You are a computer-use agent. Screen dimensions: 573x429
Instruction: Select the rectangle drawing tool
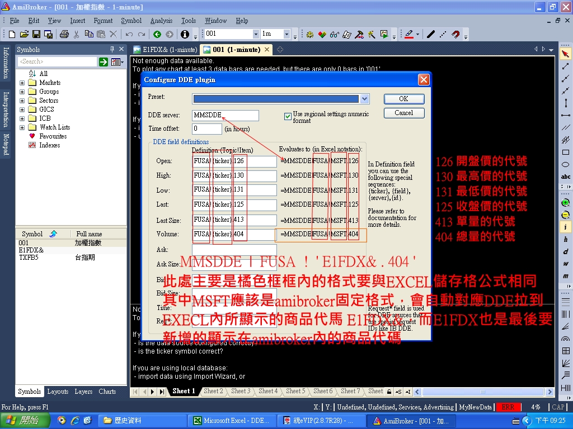click(565, 152)
